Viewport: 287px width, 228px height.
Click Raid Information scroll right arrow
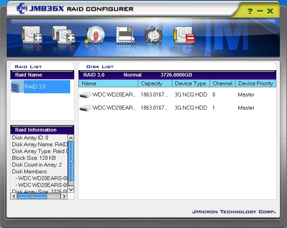[x=64, y=197]
